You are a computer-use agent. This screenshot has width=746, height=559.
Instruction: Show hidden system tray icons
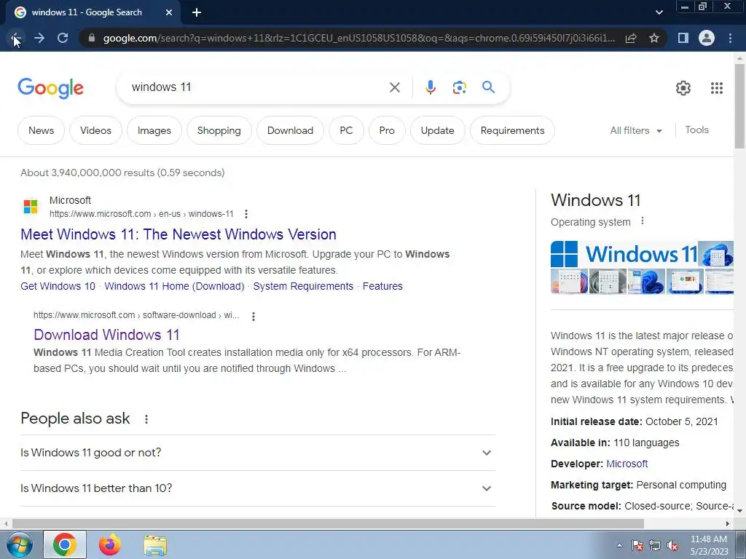pos(619,545)
